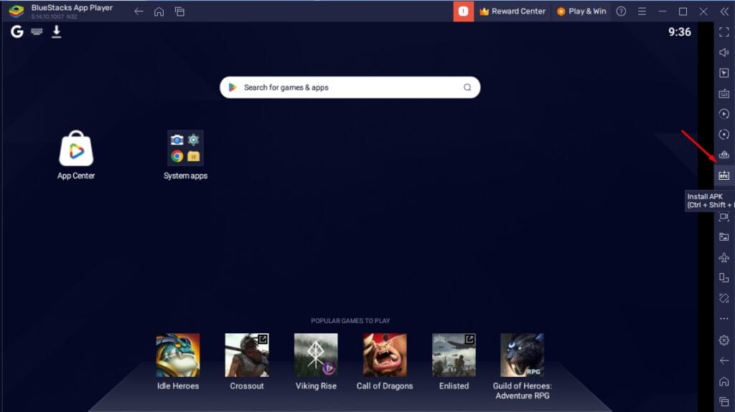Open the hamburger menu in the title bar
Screen dimensions: 735x412
pyautogui.click(x=642, y=11)
